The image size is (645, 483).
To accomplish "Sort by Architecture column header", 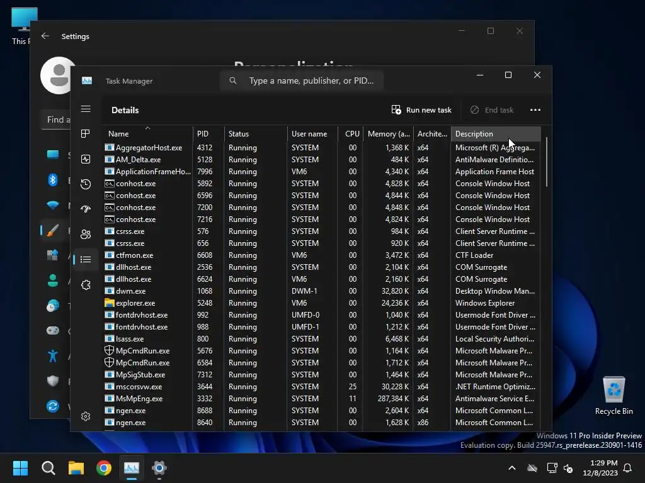I will pyautogui.click(x=432, y=134).
